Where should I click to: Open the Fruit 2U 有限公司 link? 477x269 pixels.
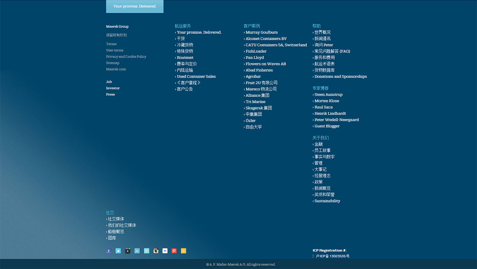pos(261,83)
